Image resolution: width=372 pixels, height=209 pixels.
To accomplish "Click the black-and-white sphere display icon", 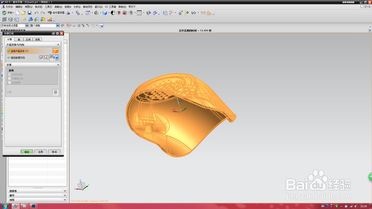I will click(x=113, y=13).
